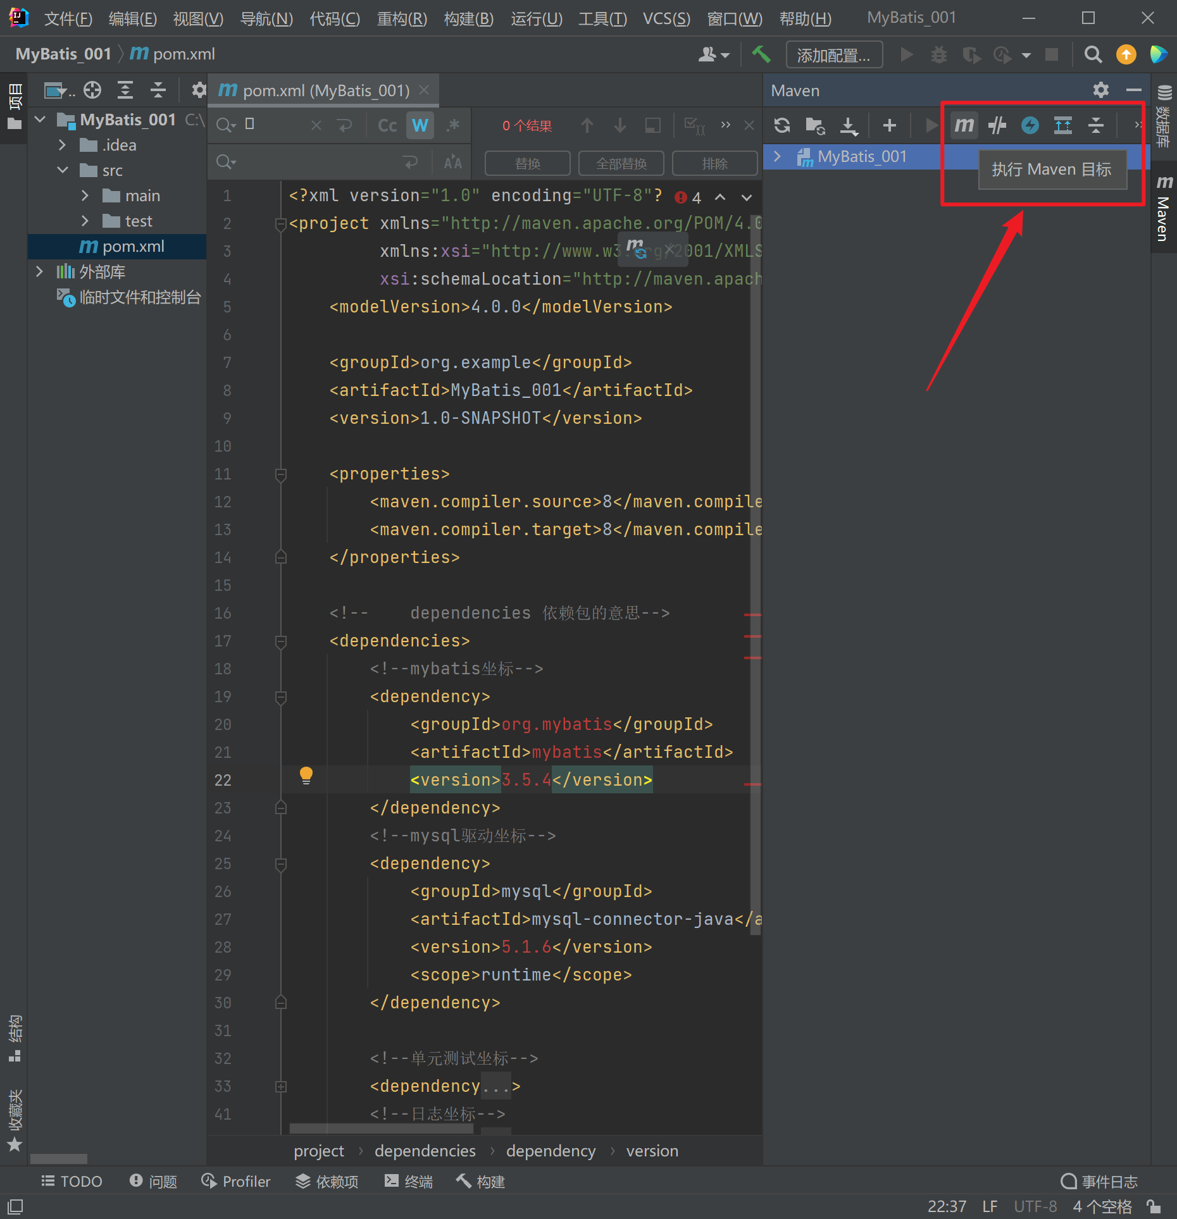The width and height of the screenshot is (1177, 1219).
Task: Click the Add Maven Projects plus icon
Action: pyautogui.click(x=889, y=125)
